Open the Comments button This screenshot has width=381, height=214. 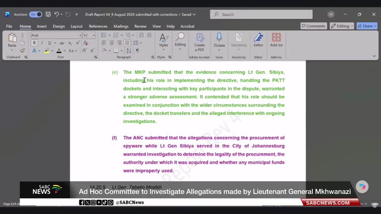coord(314,26)
